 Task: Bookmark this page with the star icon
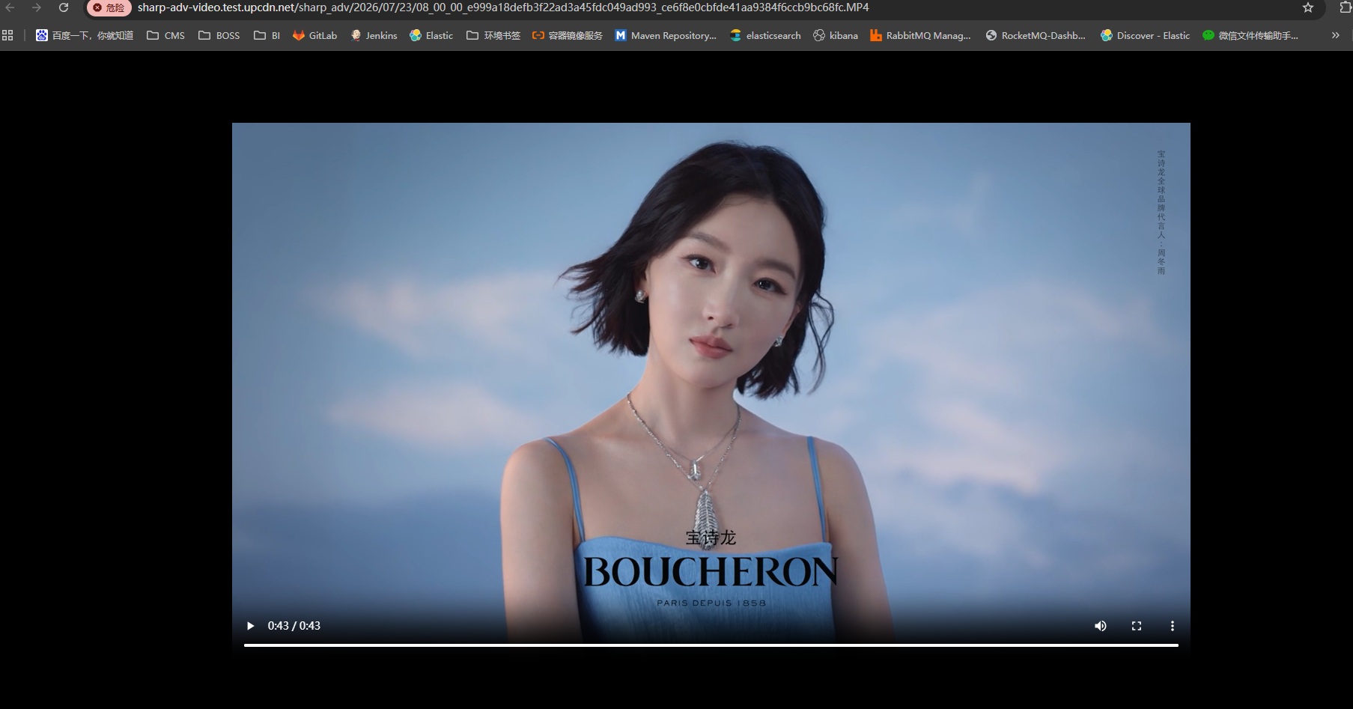pyautogui.click(x=1308, y=7)
